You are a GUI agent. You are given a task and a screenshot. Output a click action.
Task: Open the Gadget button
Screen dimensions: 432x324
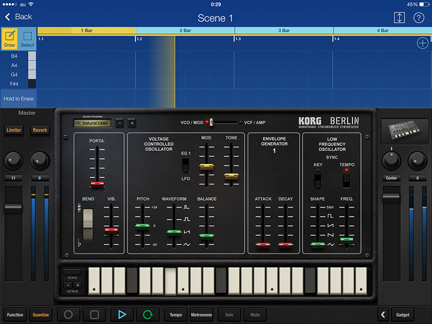pos(402,315)
